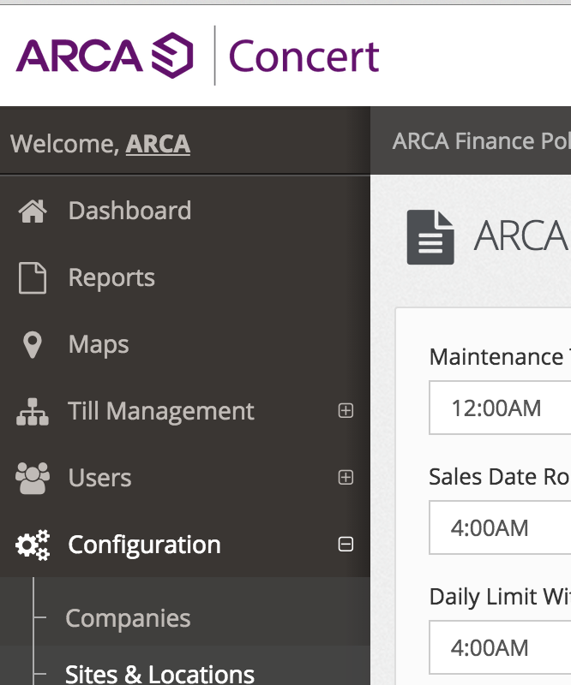
Task: Click the ARCA hexagon logo icon
Action: (172, 56)
